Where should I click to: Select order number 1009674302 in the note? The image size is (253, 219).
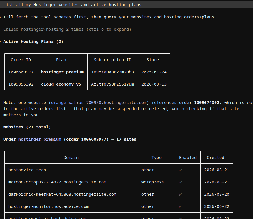(207, 103)
